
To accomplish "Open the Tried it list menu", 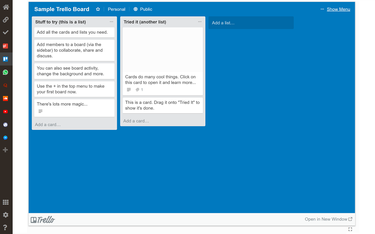I will point(200,22).
